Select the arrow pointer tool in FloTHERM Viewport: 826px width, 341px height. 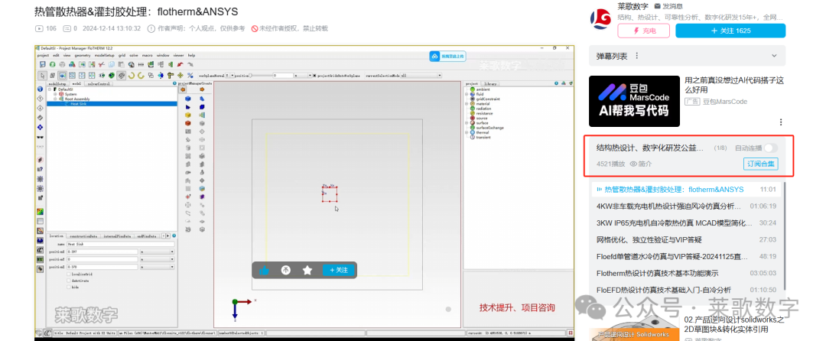[43, 75]
